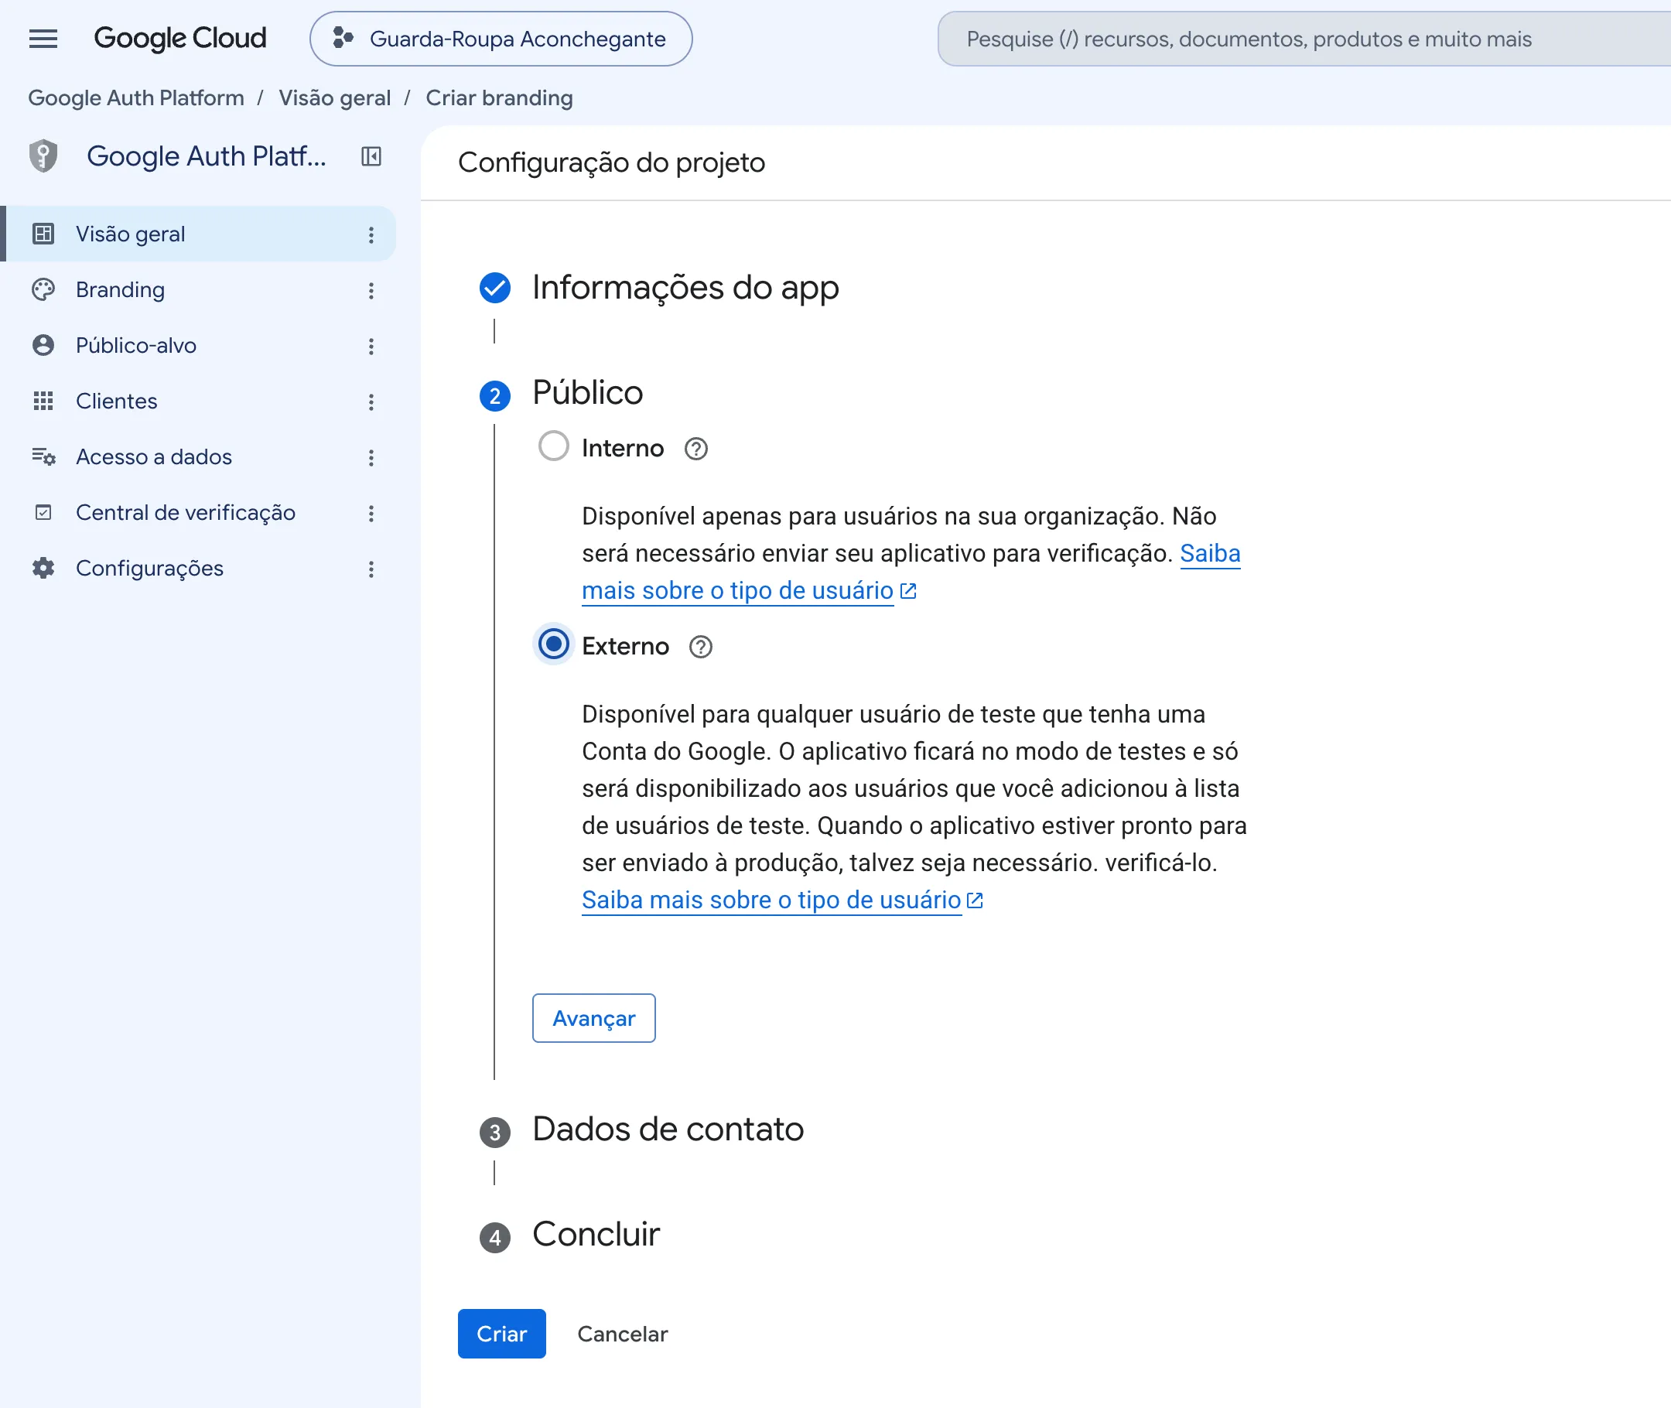Click the Visão geral dashboard icon
The height and width of the screenshot is (1408, 1671).
click(43, 234)
